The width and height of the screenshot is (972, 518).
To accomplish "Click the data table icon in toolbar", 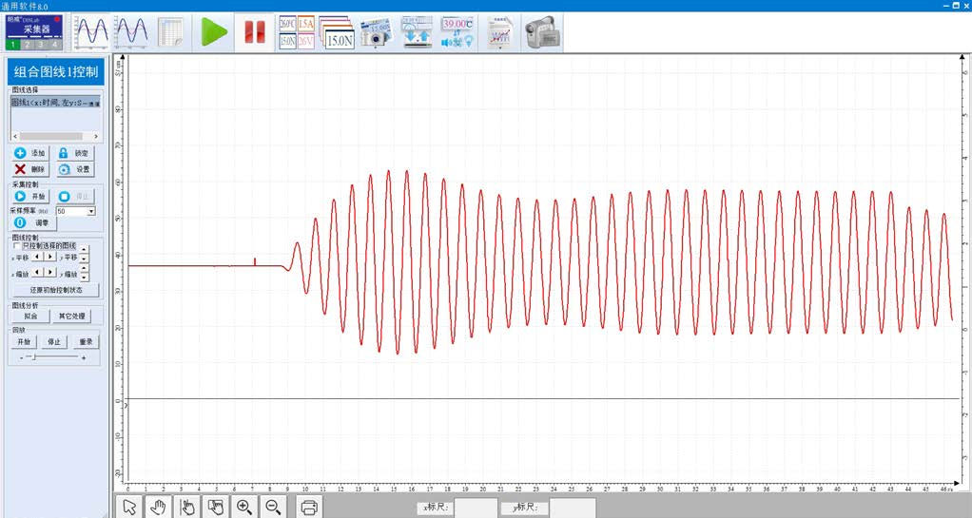I will click(171, 32).
